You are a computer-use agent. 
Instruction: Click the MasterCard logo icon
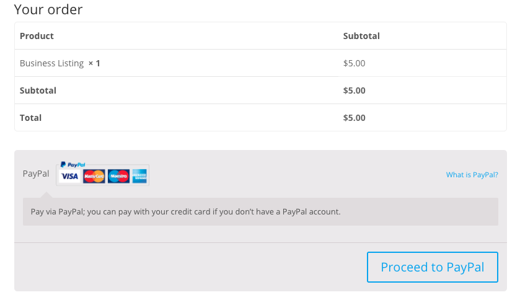click(x=94, y=176)
